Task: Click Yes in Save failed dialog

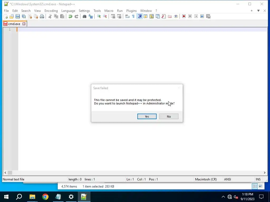Action: (x=147, y=117)
